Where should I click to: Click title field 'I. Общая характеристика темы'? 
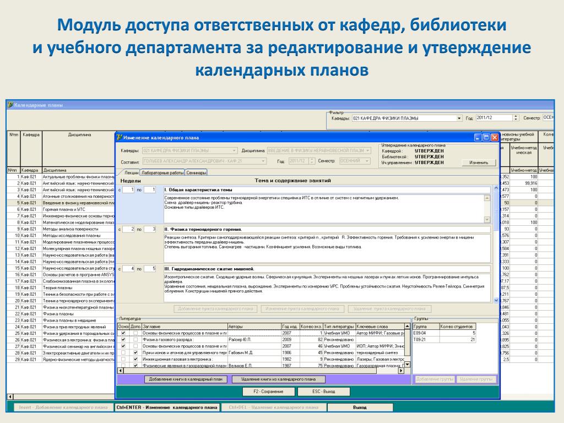coord(327,190)
